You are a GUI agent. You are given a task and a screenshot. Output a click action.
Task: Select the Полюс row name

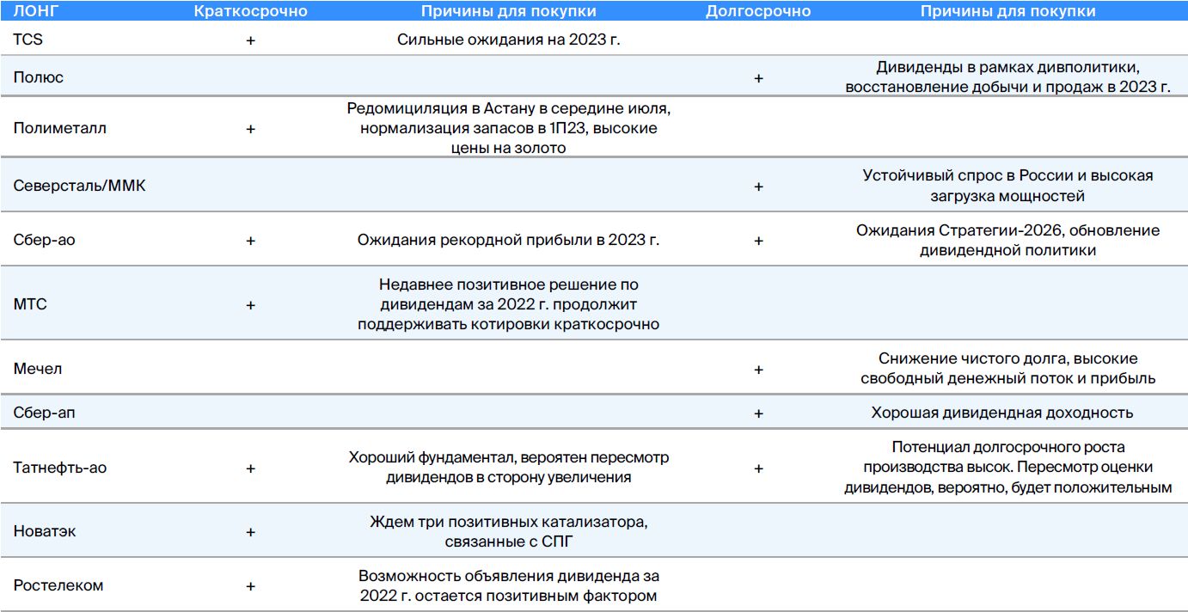(39, 77)
